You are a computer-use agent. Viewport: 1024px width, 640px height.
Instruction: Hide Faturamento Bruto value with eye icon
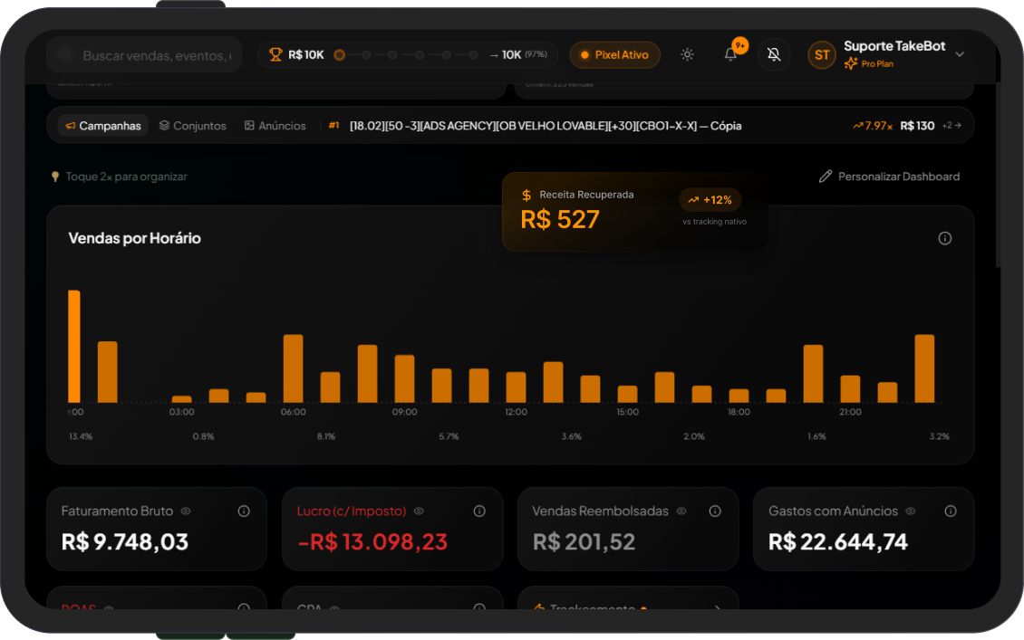pyautogui.click(x=186, y=511)
